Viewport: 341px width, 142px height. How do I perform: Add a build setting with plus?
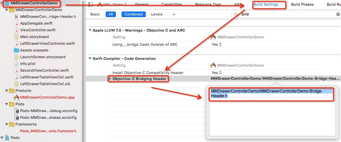pyautogui.click(x=174, y=14)
